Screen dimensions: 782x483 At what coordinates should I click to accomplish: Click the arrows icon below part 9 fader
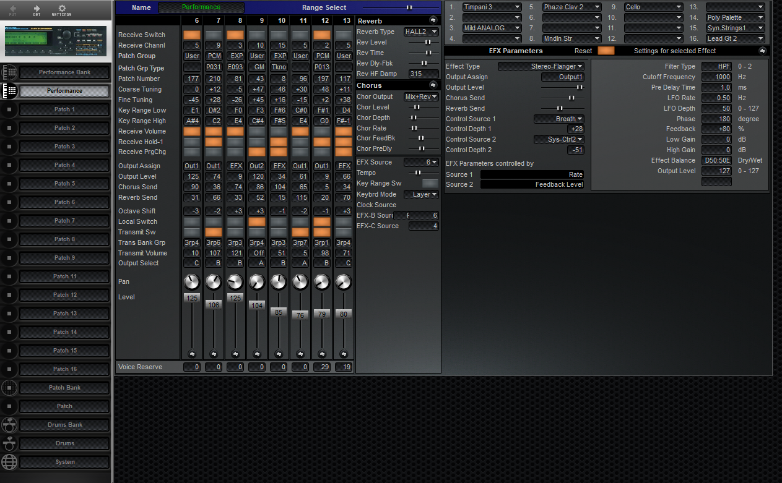[x=257, y=354]
